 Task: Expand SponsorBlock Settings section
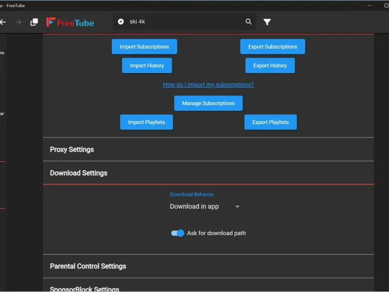pos(85,289)
